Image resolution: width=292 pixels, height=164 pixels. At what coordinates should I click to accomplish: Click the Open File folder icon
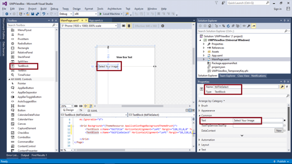tap(28, 14)
